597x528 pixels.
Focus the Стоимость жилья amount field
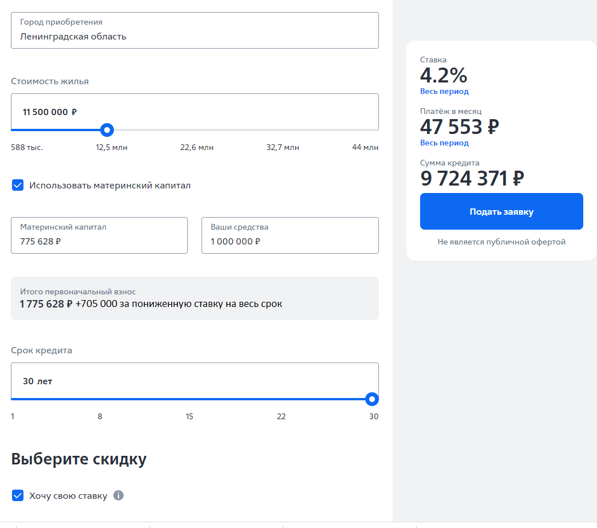pyautogui.click(x=195, y=112)
